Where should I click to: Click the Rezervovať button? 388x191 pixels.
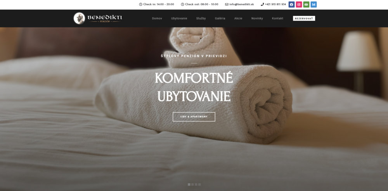(x=304, y=19)
